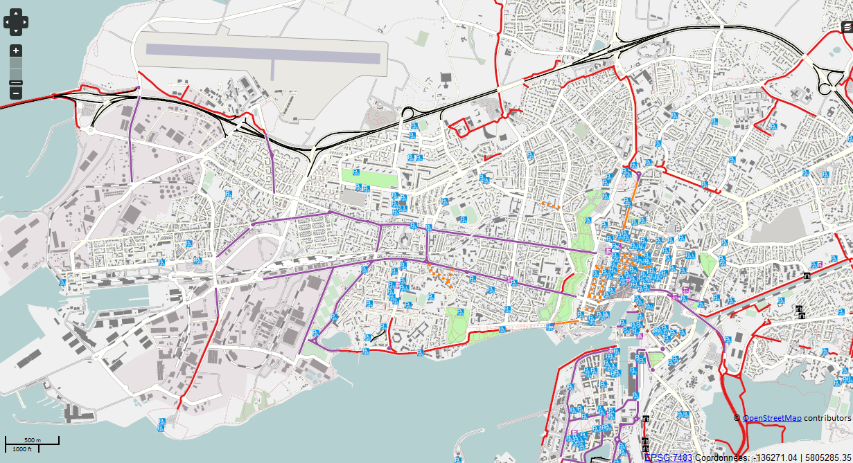Image resolution: width=853 pixels, height=463 pixels.
Task: Click the coordinates readout -136271.04 | 5805285.35
Action: pyautogui.click(x=801, y=457)
